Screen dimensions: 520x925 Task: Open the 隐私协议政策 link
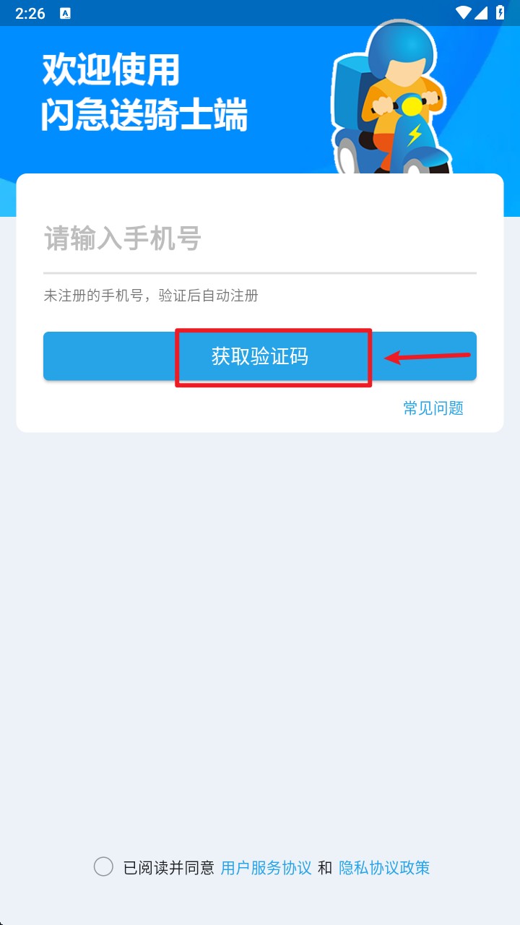pos(384,868)
